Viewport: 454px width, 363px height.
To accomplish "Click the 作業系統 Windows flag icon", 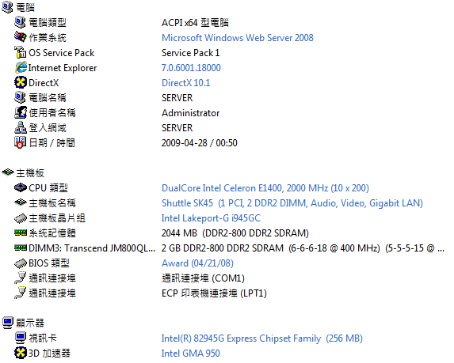I will click(x=21, y=37).
